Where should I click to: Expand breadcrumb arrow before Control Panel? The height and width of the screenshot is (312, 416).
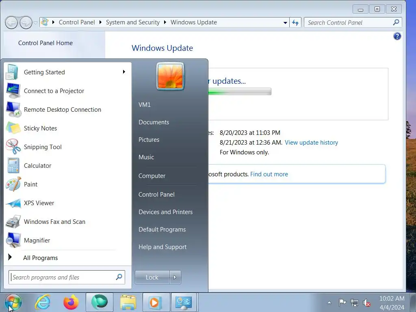[53, 22]
